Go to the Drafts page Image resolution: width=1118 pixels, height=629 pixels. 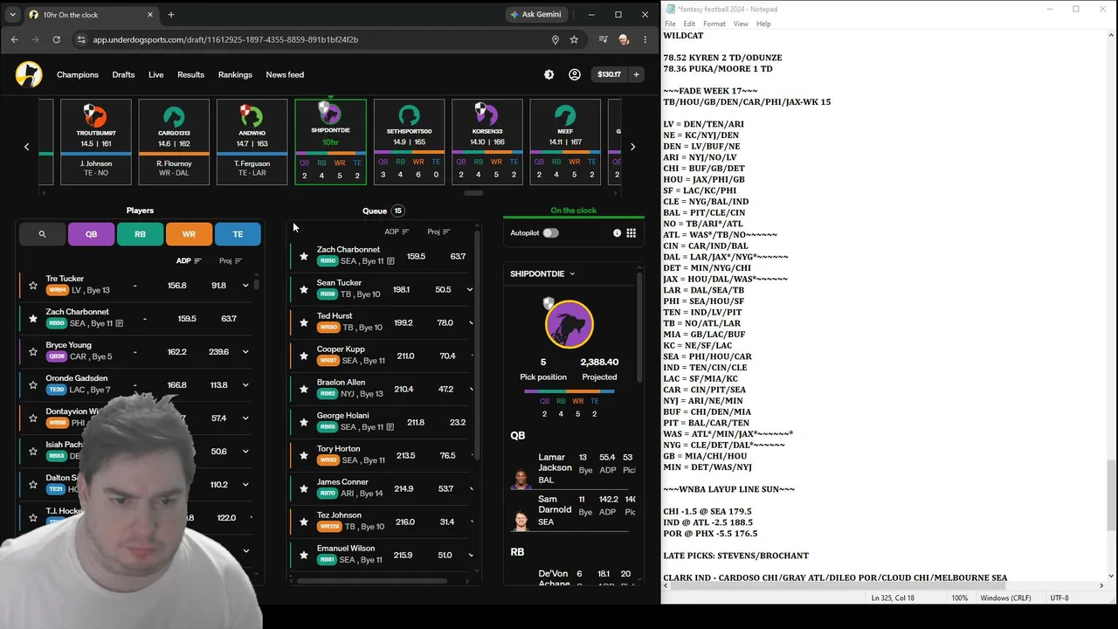(123, 74)
